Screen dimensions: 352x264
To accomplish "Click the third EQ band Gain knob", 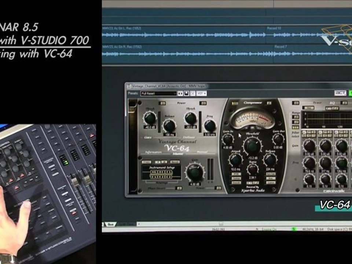I will (x=341, y=146).
